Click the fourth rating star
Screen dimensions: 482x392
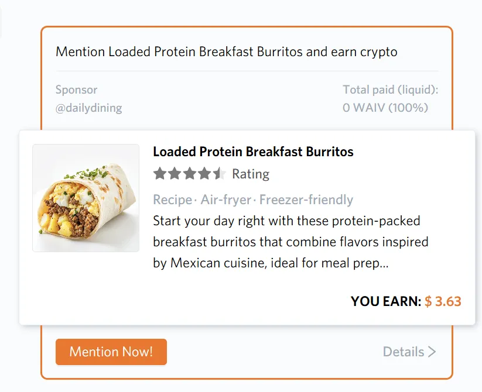(x=204, y=174)
